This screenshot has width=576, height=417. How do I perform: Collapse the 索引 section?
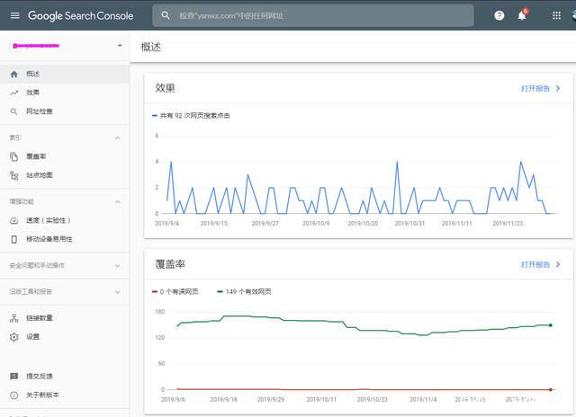[118, 138]
